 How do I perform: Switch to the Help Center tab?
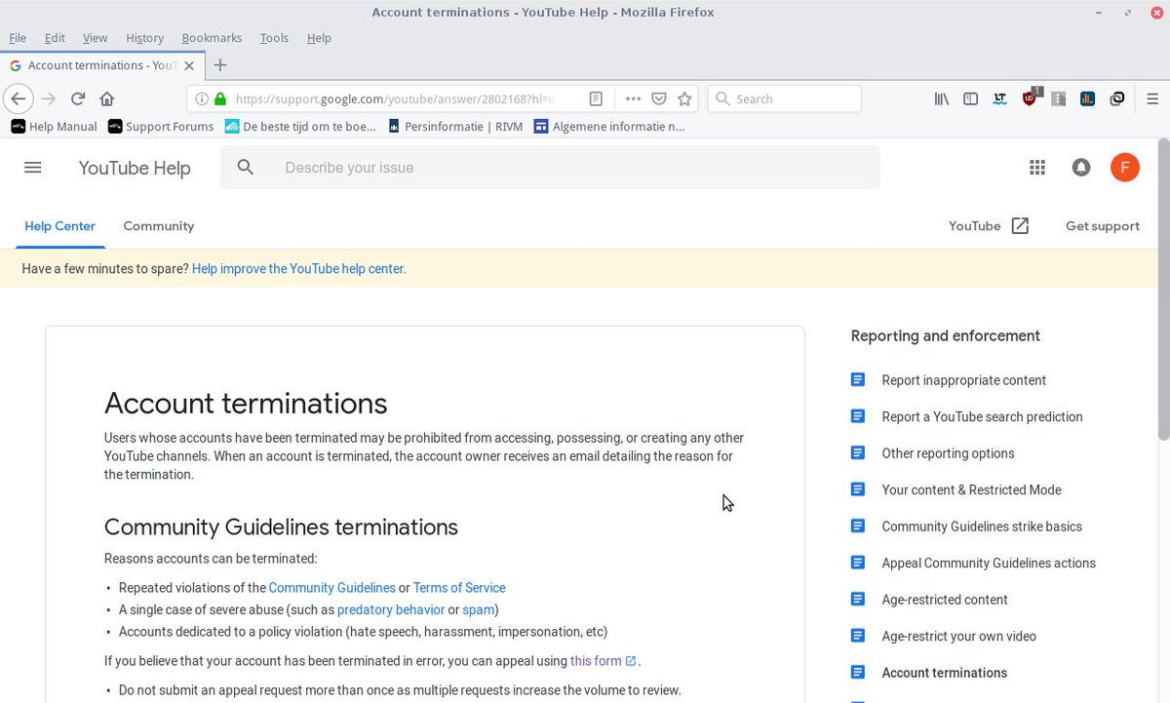click(59, 226)
